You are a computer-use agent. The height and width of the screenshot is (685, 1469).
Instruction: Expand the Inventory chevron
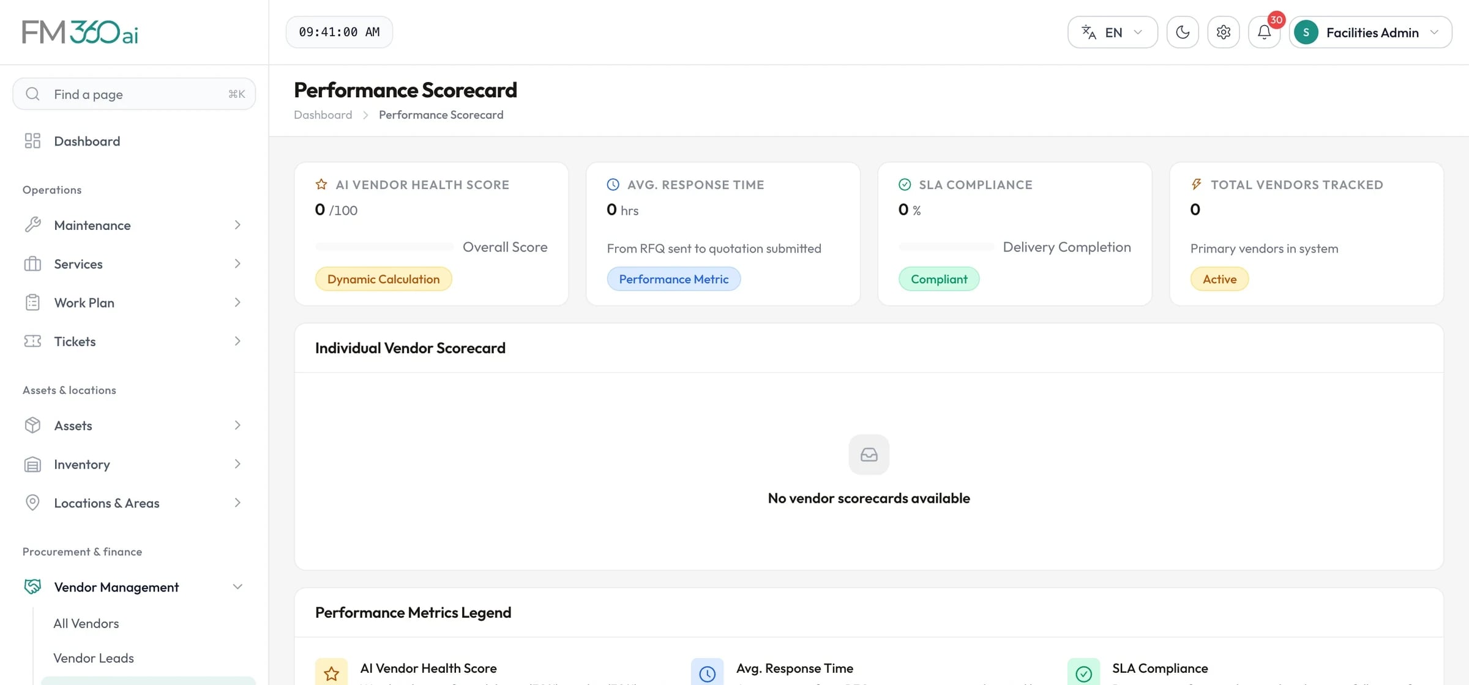click(x=237, y=464)
